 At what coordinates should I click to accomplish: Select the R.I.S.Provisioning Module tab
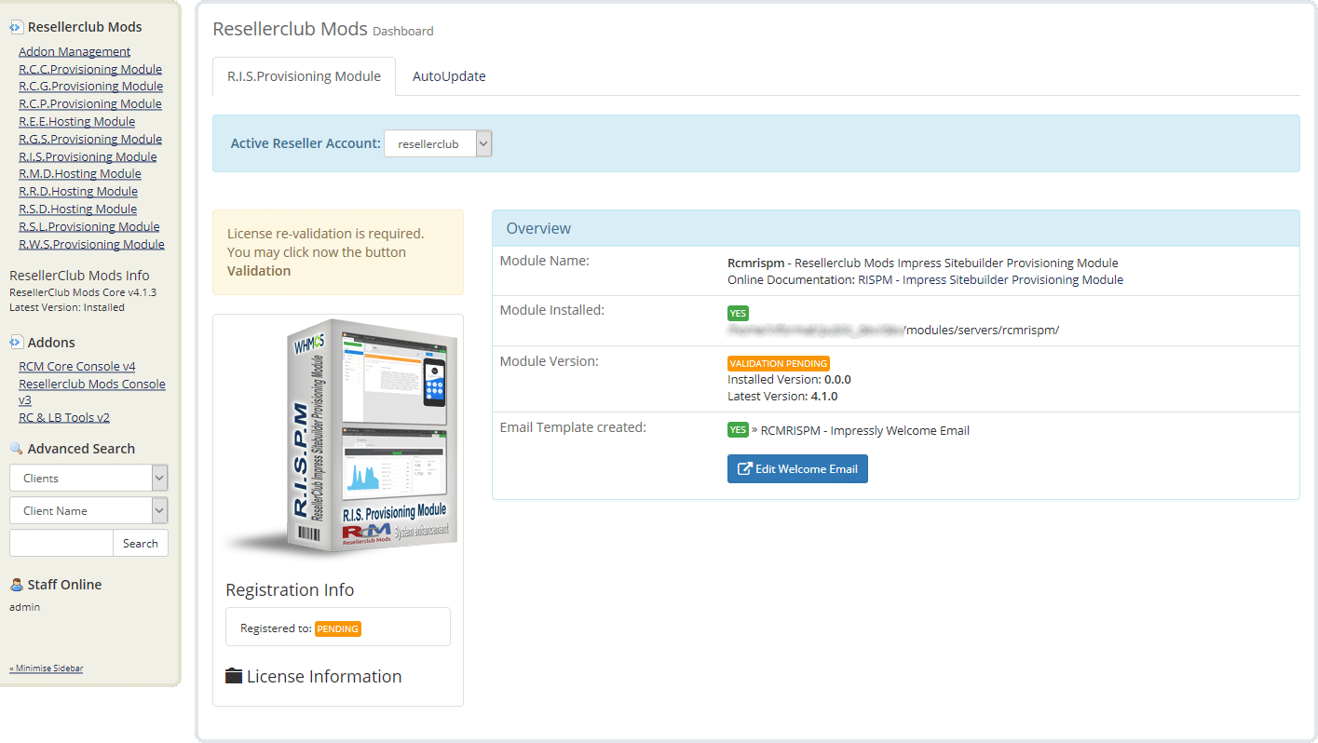304,76
